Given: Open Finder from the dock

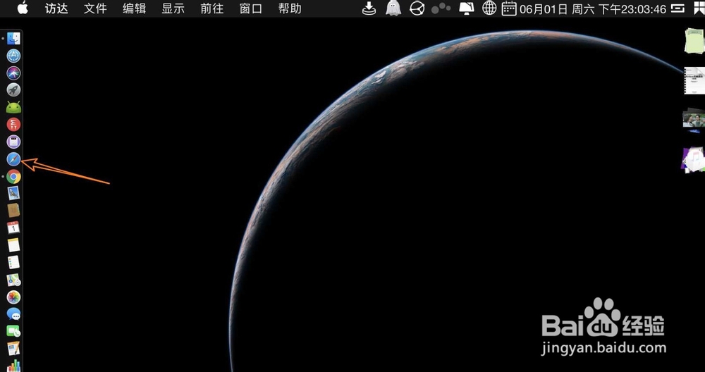Looking at the screenshot, I should tap(13, 39).
